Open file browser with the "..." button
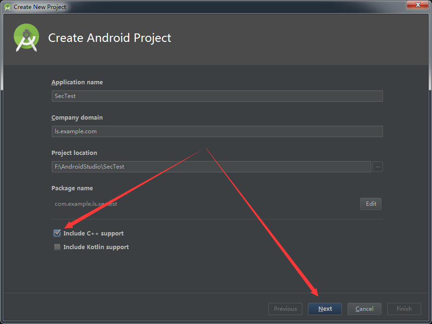The height and width of the screenshot is (324, 432). 377,166
